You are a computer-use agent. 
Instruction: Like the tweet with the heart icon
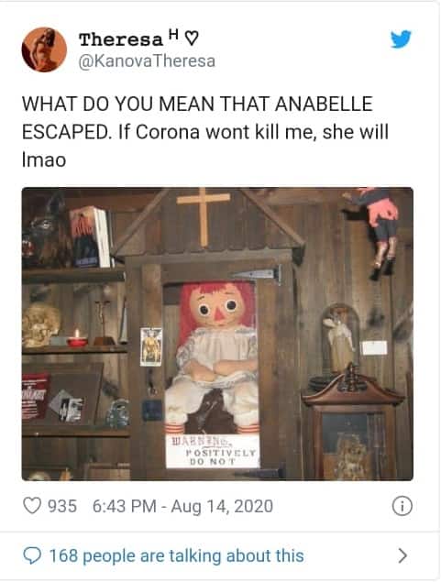pyautogui.click(x=32, y=506)
